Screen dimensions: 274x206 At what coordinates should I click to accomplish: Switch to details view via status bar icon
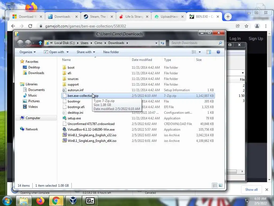point(215,185)
